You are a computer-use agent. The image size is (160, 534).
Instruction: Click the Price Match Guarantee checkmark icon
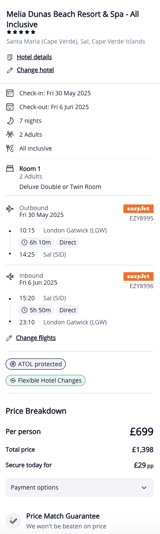[13, 521]
